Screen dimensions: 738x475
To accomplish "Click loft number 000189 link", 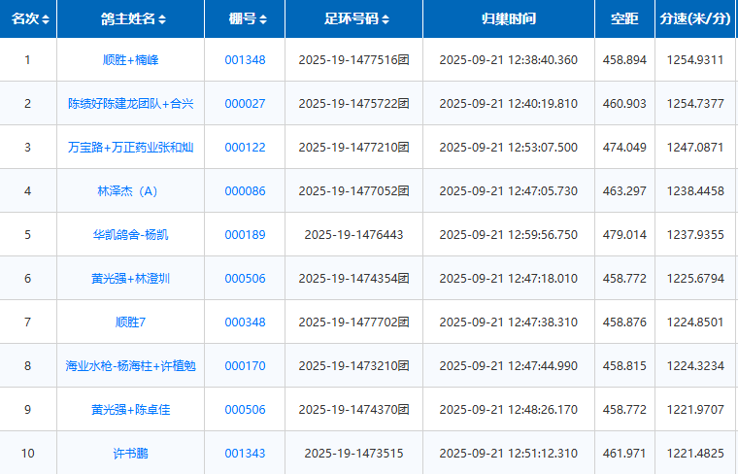I will tap(245, 235).
